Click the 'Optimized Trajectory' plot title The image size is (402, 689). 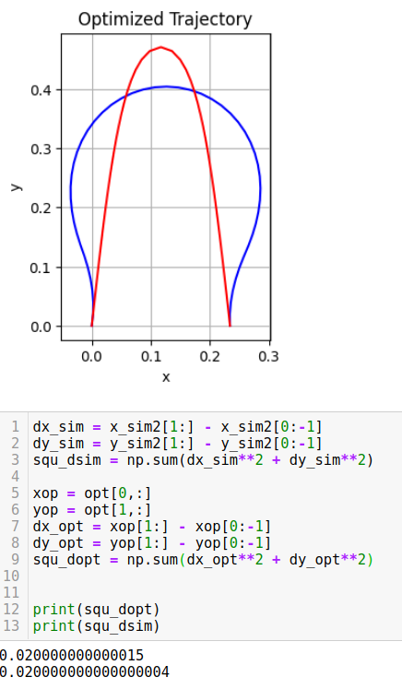point(165,19)
